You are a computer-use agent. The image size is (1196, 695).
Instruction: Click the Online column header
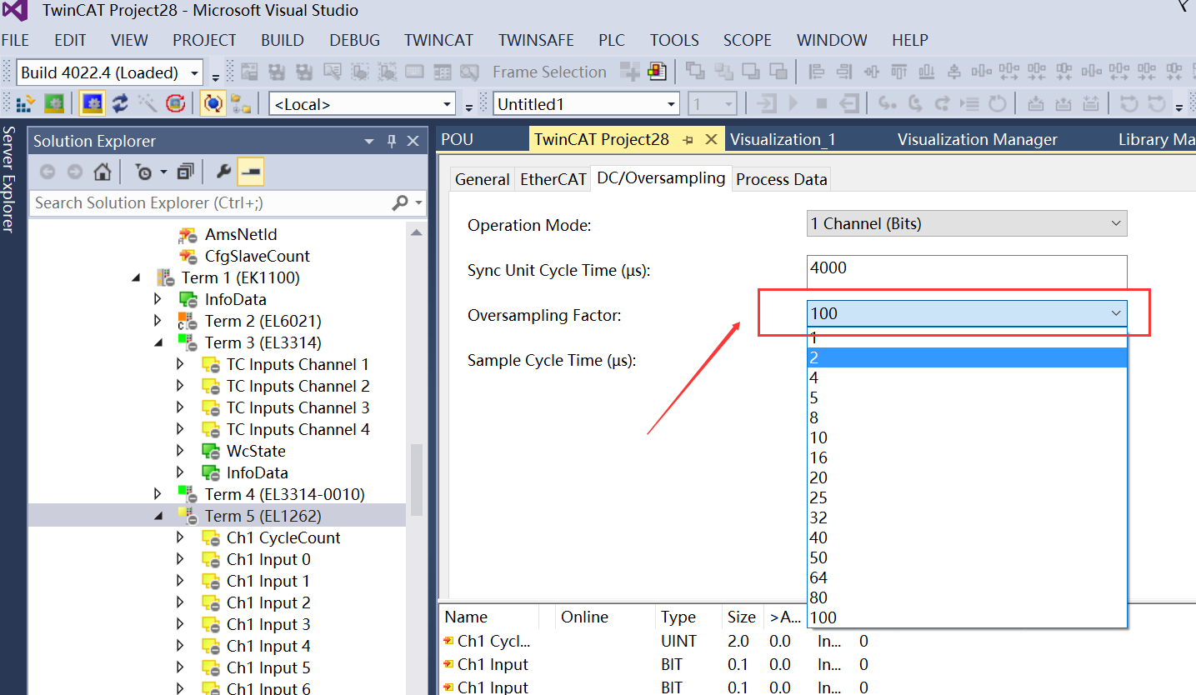click(x=584, y=617)
